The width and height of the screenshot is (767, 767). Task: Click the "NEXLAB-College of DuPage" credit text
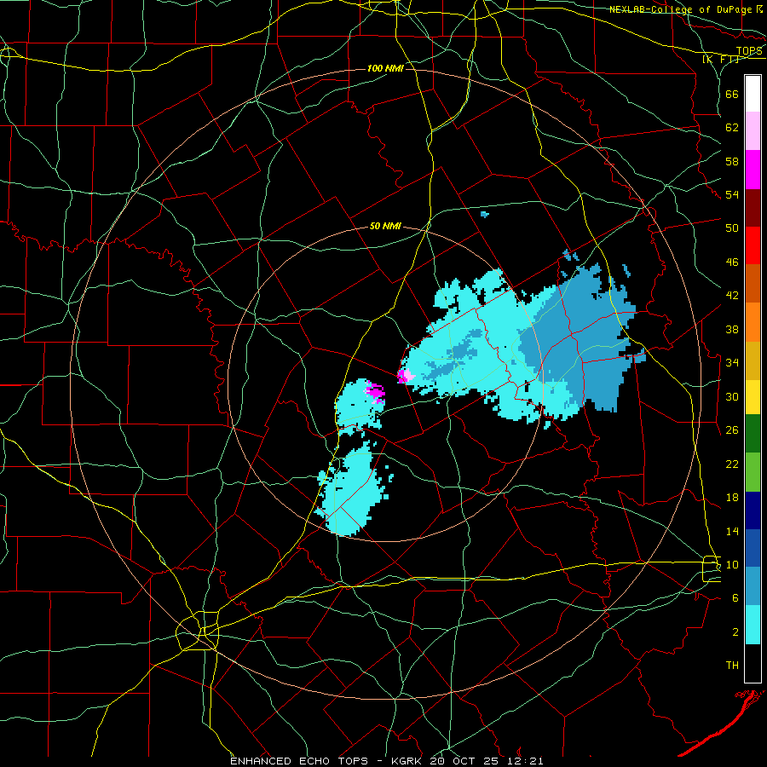point(682,9)
